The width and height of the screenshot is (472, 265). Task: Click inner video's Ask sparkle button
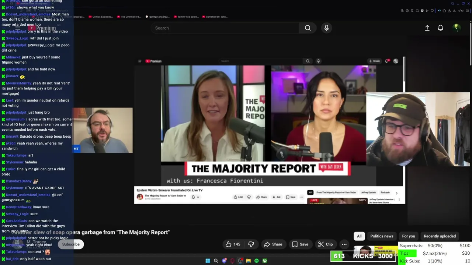pos(277,197)
